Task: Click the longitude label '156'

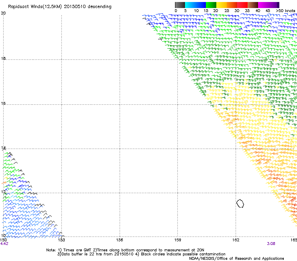Action: coord(120,240)
